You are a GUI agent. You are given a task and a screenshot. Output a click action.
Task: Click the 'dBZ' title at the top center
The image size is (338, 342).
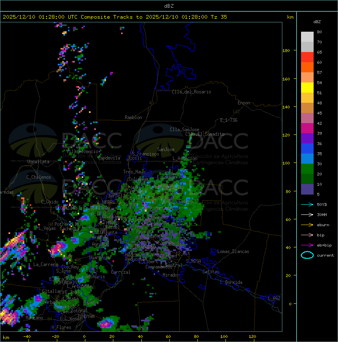pos(169,6)
